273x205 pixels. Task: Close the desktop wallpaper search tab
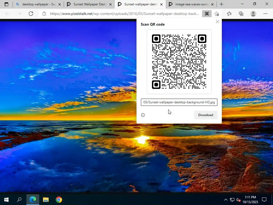pos(59,4)
